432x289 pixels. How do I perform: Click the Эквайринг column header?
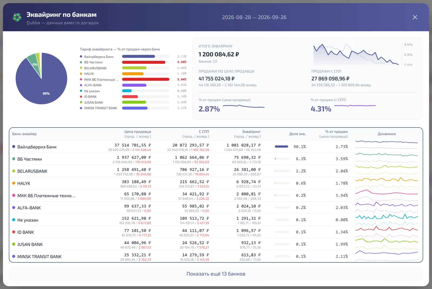[248, 134]
